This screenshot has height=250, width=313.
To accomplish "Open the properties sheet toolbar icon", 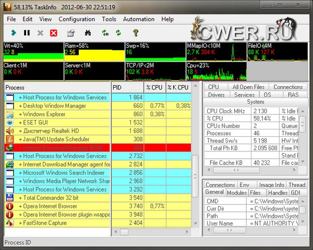I will coord(71,33).
